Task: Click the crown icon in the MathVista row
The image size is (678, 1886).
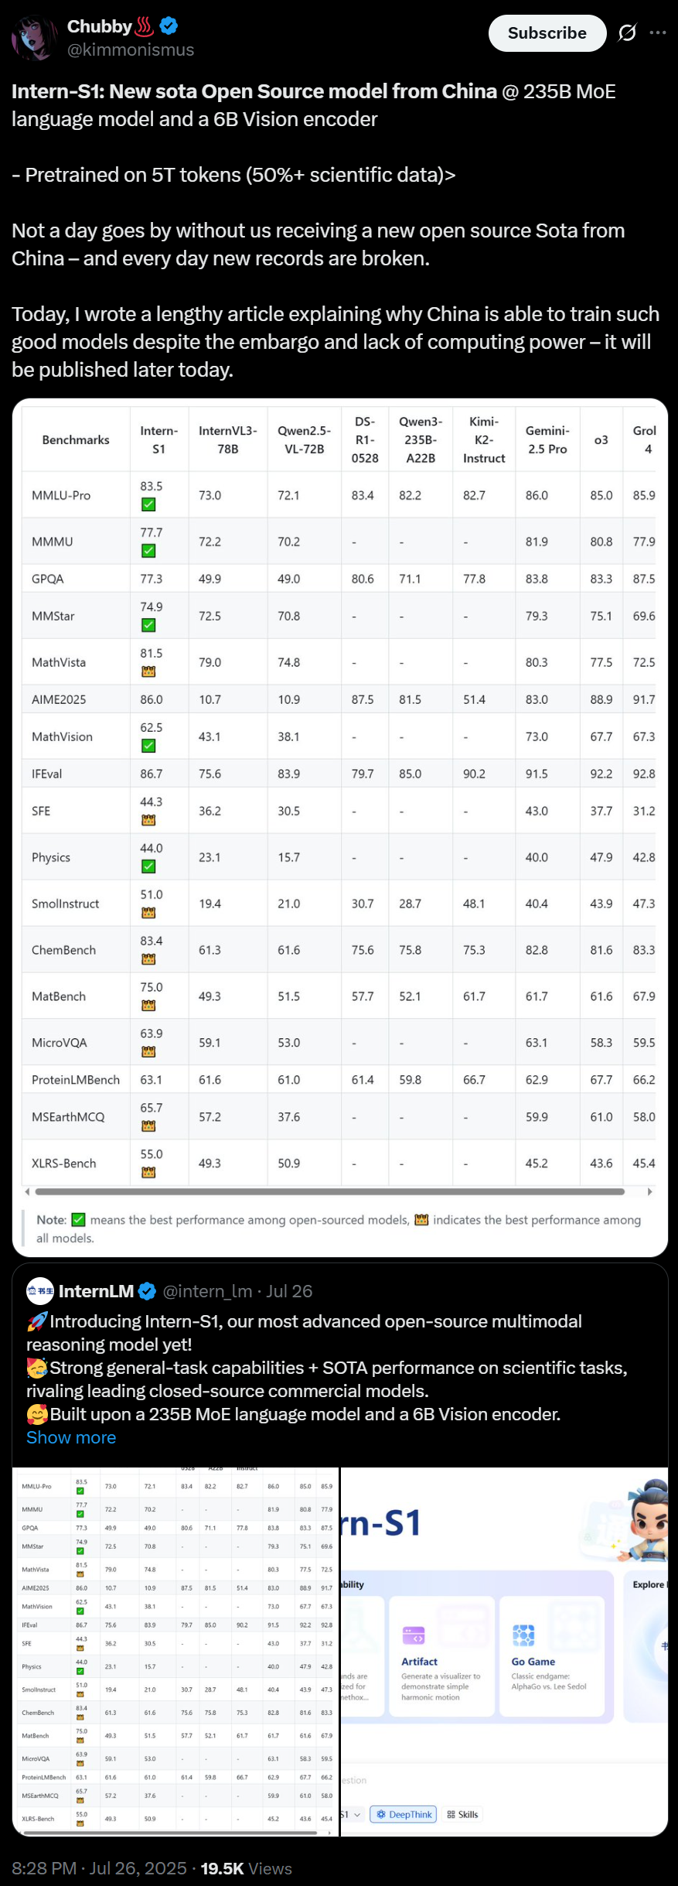Action: pyautogui.click(x=148, y=671)
